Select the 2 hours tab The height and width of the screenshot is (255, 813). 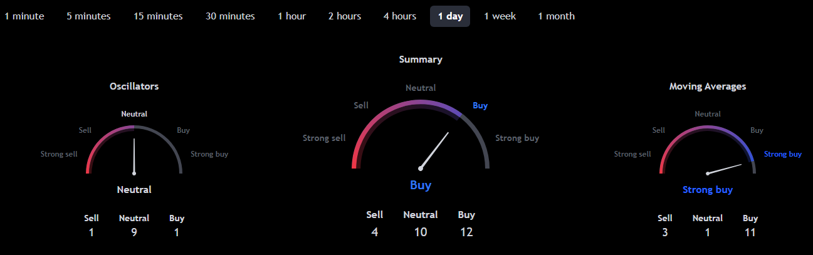[x=345, y=16]
